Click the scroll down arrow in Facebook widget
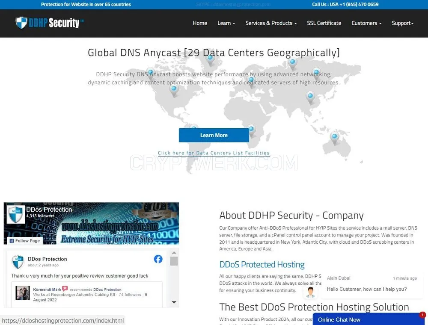This screenshot has width=428, height=325. [x=174, y=302]
